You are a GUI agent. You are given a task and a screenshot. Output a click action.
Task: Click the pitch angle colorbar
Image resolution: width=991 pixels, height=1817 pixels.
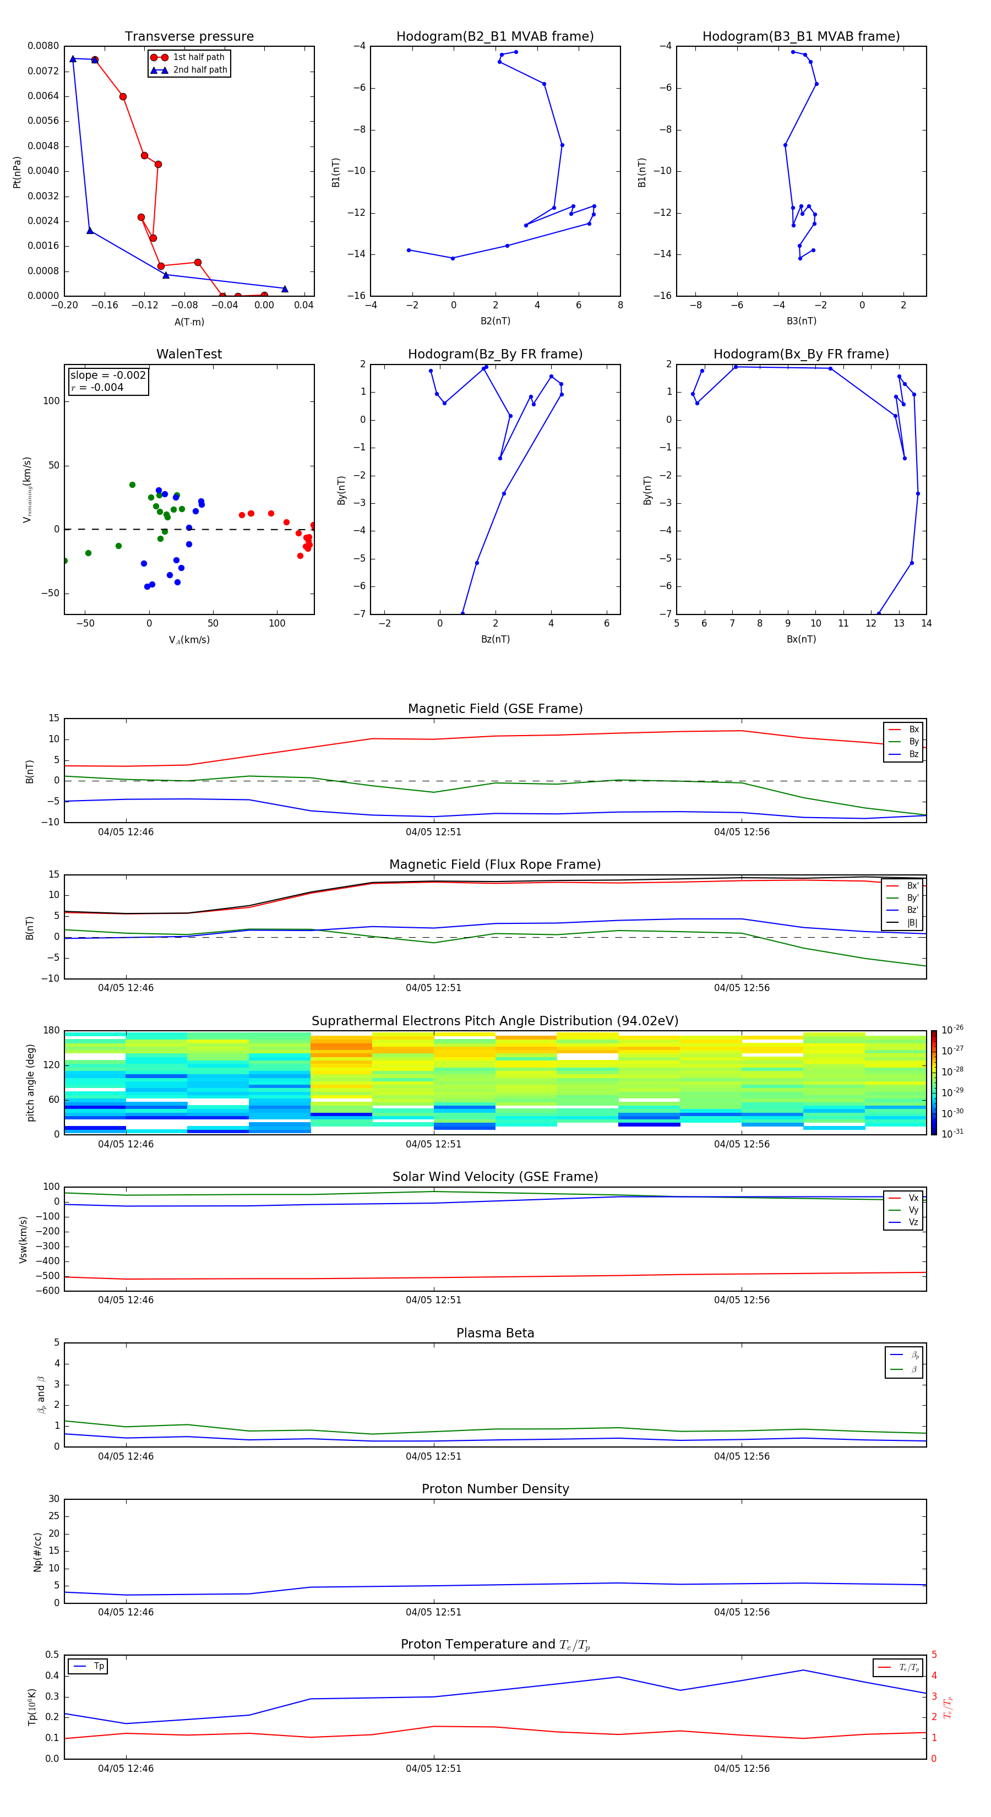coord(934,1082)
